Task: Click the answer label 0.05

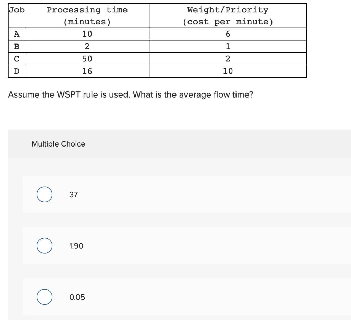Action: [76, 297]
